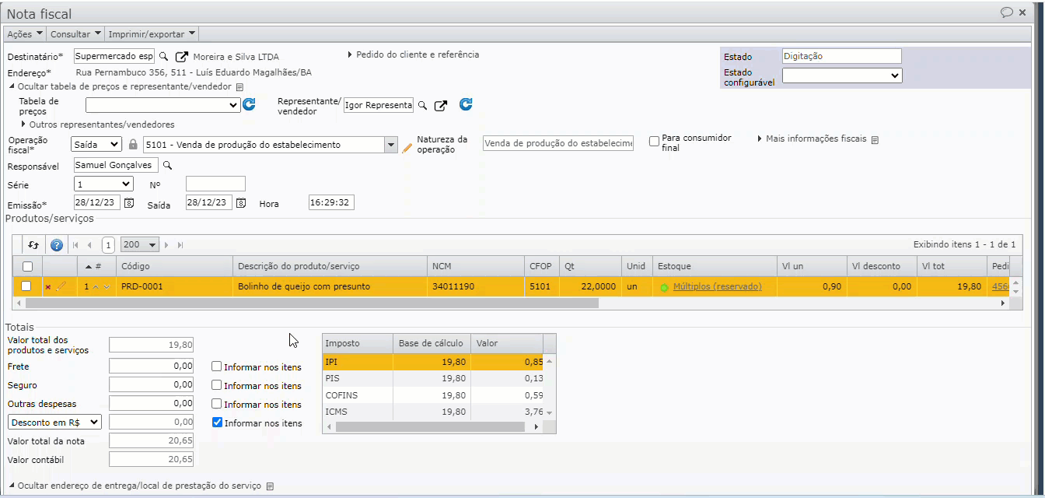
Task: Move item 1 down in order
Action: [107, 286]
